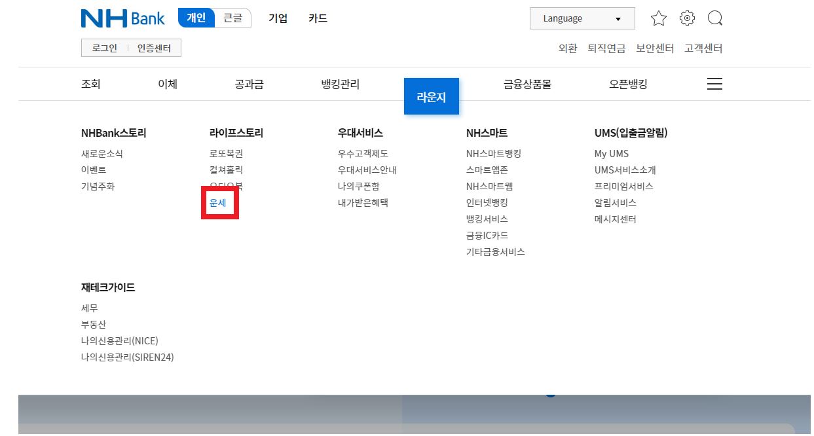Open 나의쿠폰함 link

click(359, 187)
